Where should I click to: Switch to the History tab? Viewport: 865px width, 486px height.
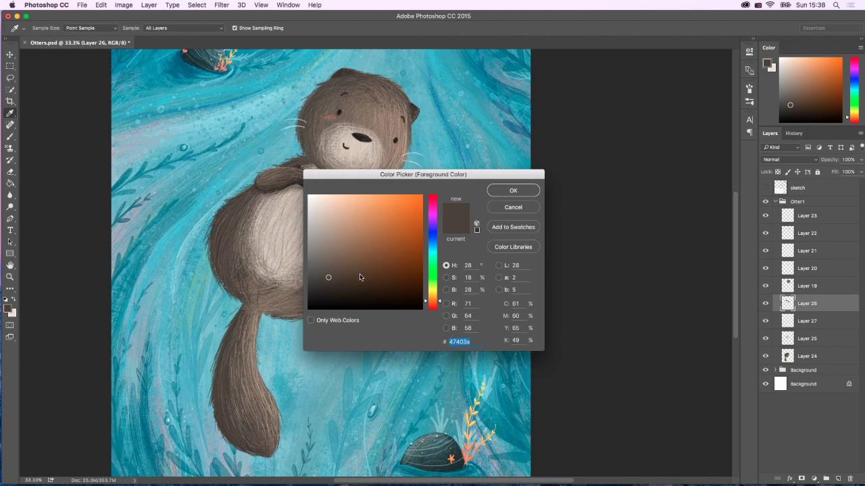coord(794,133)
